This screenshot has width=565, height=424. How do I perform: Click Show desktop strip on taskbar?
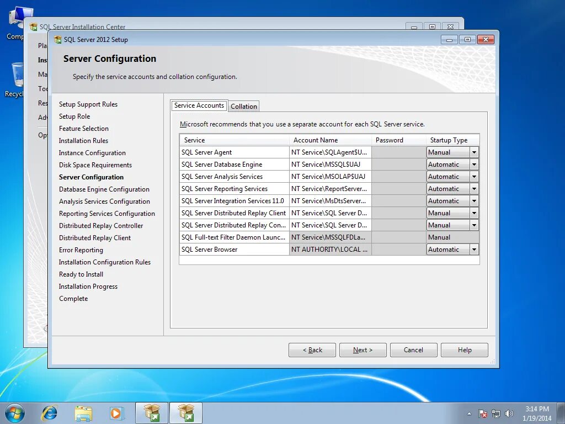[561, 413]
